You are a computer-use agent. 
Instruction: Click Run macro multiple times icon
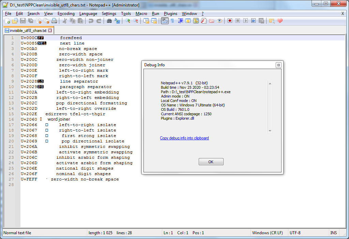point(253,21)
